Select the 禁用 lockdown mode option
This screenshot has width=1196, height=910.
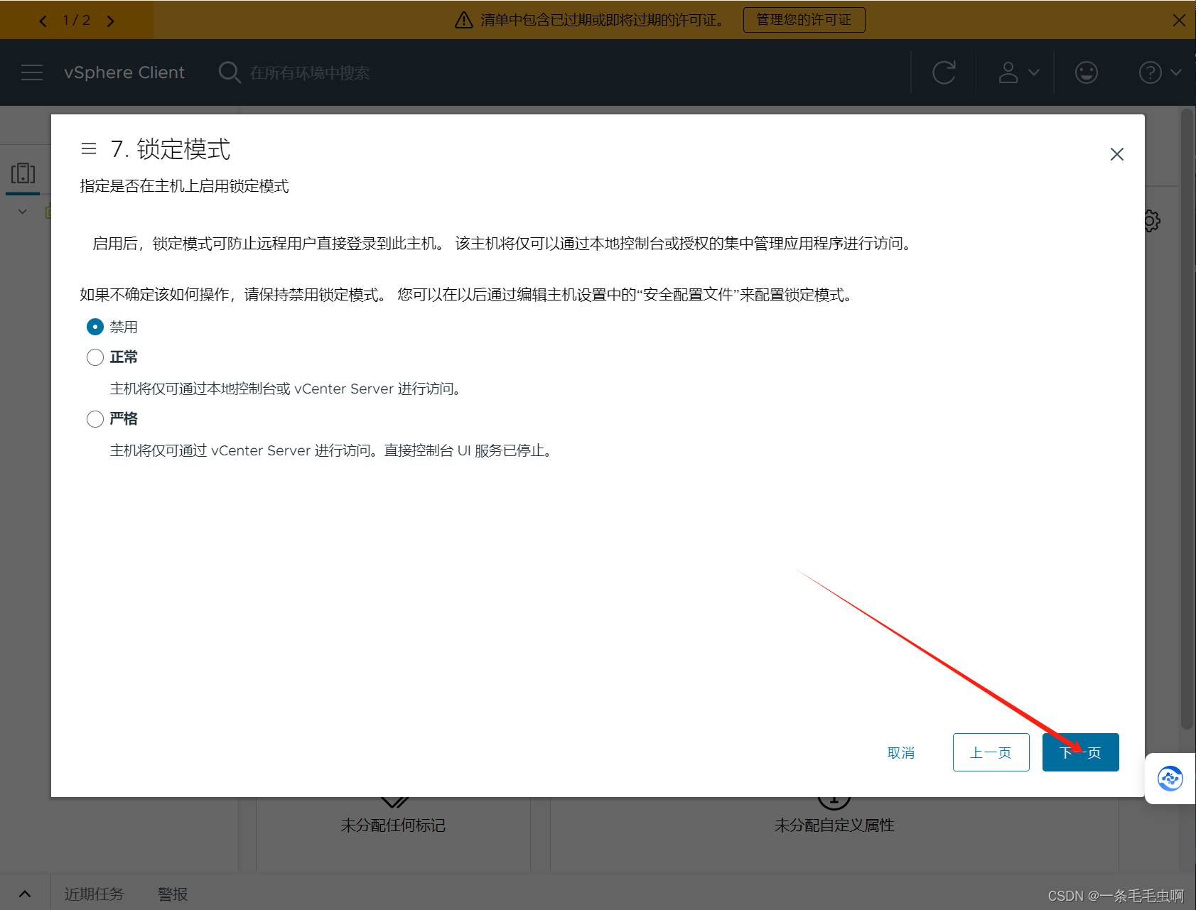(95, 327)
